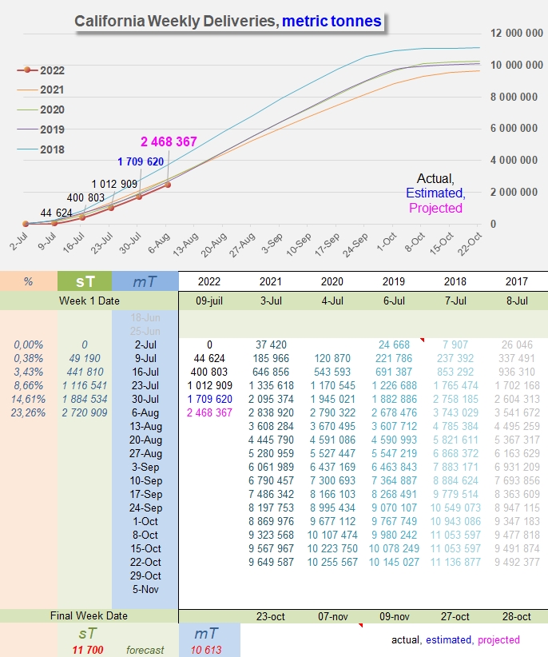
Task: Select the 2017 column header
Action: [517, 281]
